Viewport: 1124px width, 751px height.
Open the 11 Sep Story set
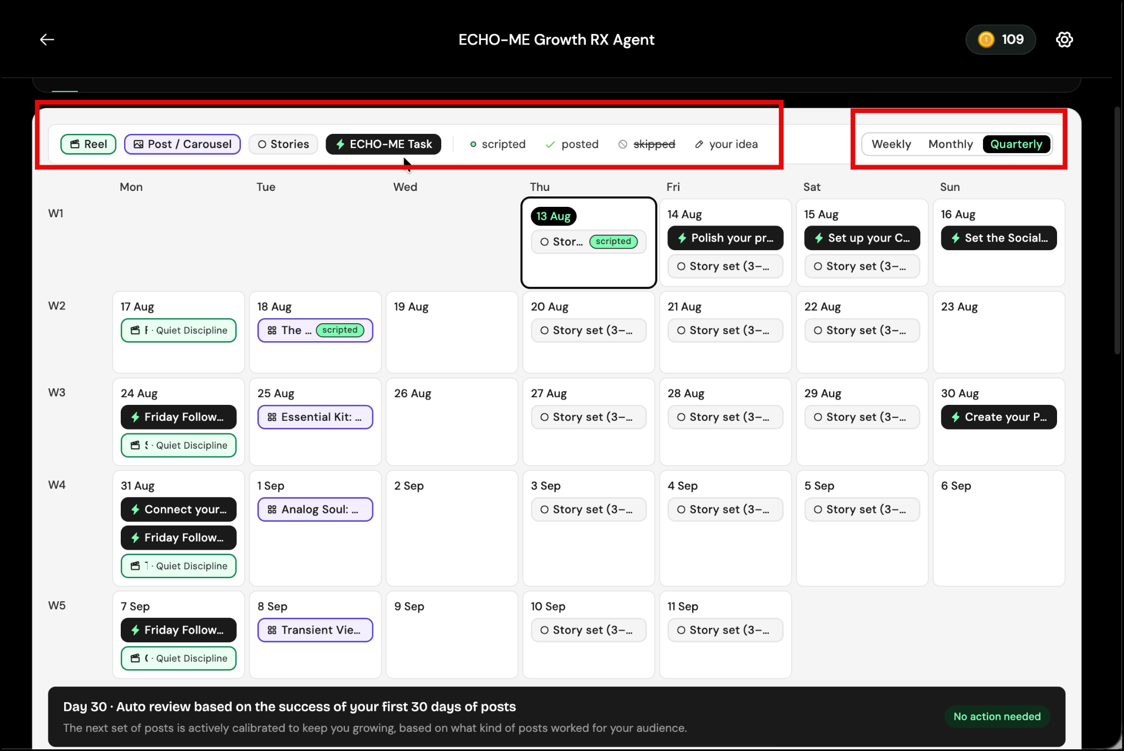coord(726,630)
